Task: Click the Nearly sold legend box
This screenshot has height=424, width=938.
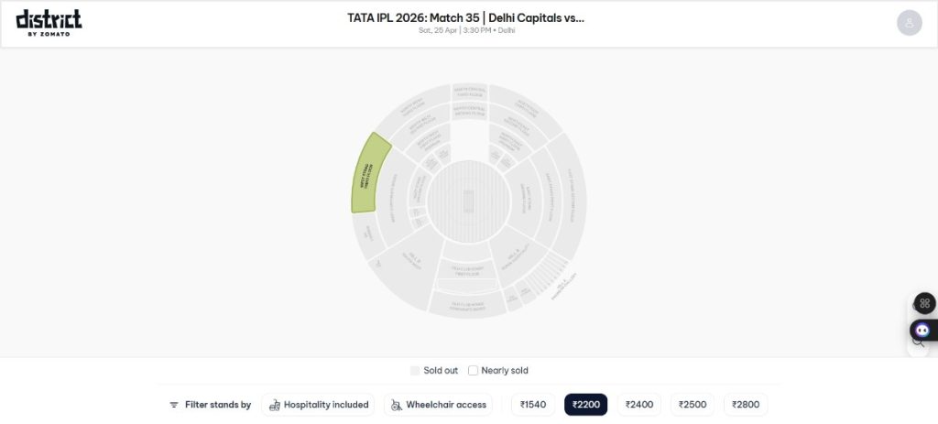Action: [x=474, y=371]
